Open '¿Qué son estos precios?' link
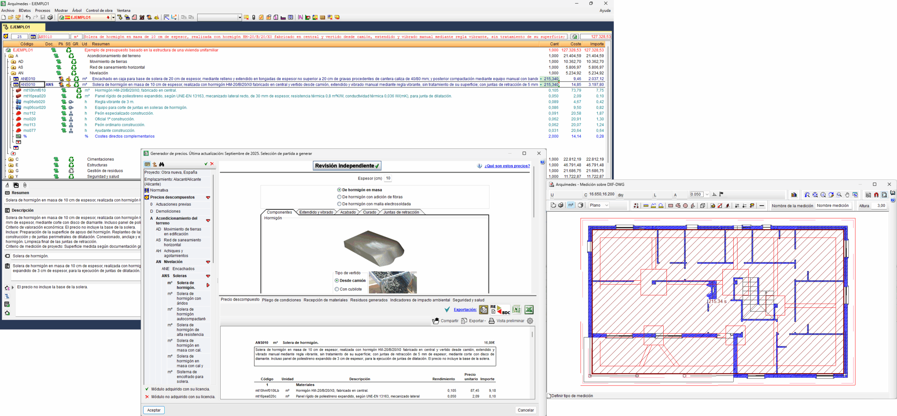This screenshot has width=897, height=416. point(507,166)
